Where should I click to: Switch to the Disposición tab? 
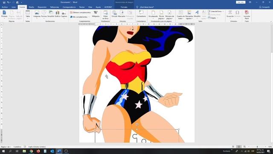pos(42,7)
